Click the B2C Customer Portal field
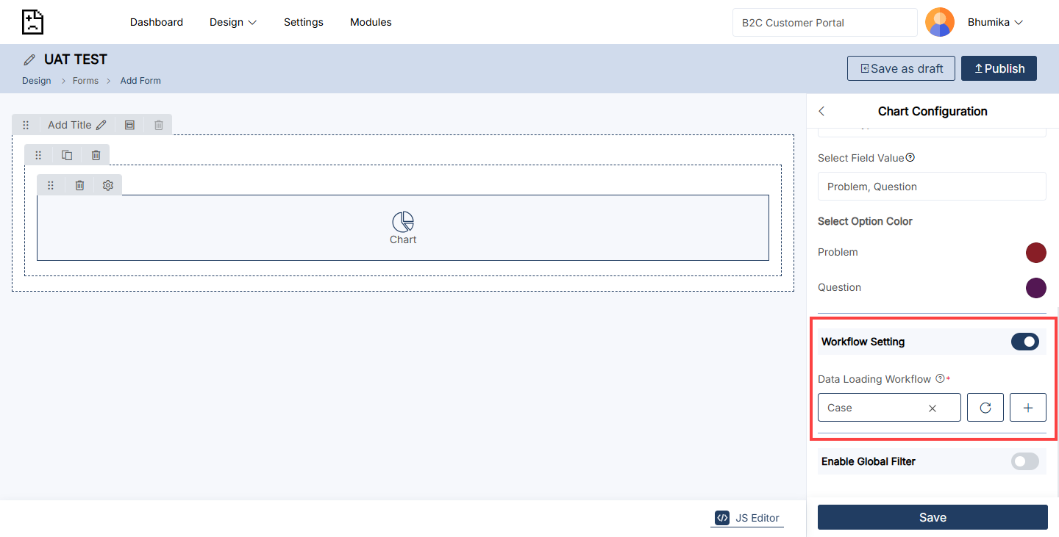Image resolution: width=1059 pixels, height=537 pixels. (824, 23)
